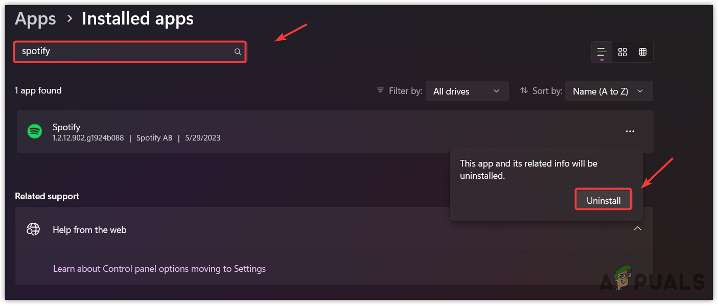Viewport: 718px width, 305px height.
Task: Go back to Apps breadcrumb
Action: coord(35,19)
